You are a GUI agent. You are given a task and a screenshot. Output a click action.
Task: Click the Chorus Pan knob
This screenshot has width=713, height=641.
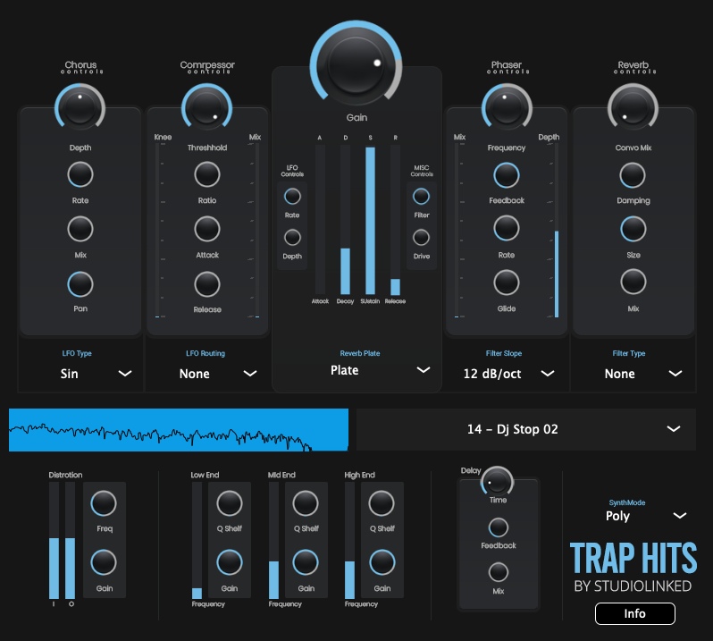[80, 284]
